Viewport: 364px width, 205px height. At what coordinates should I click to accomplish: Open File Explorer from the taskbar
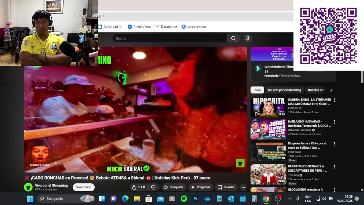pyautogui.click(x=137, y=198)
